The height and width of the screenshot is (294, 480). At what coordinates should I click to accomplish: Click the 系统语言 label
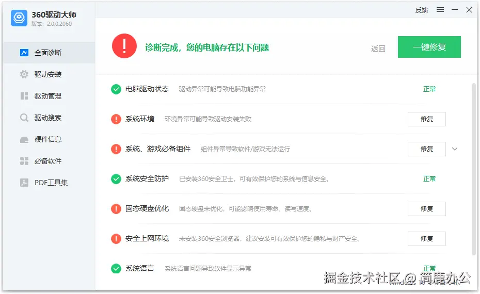pos(140,268)
